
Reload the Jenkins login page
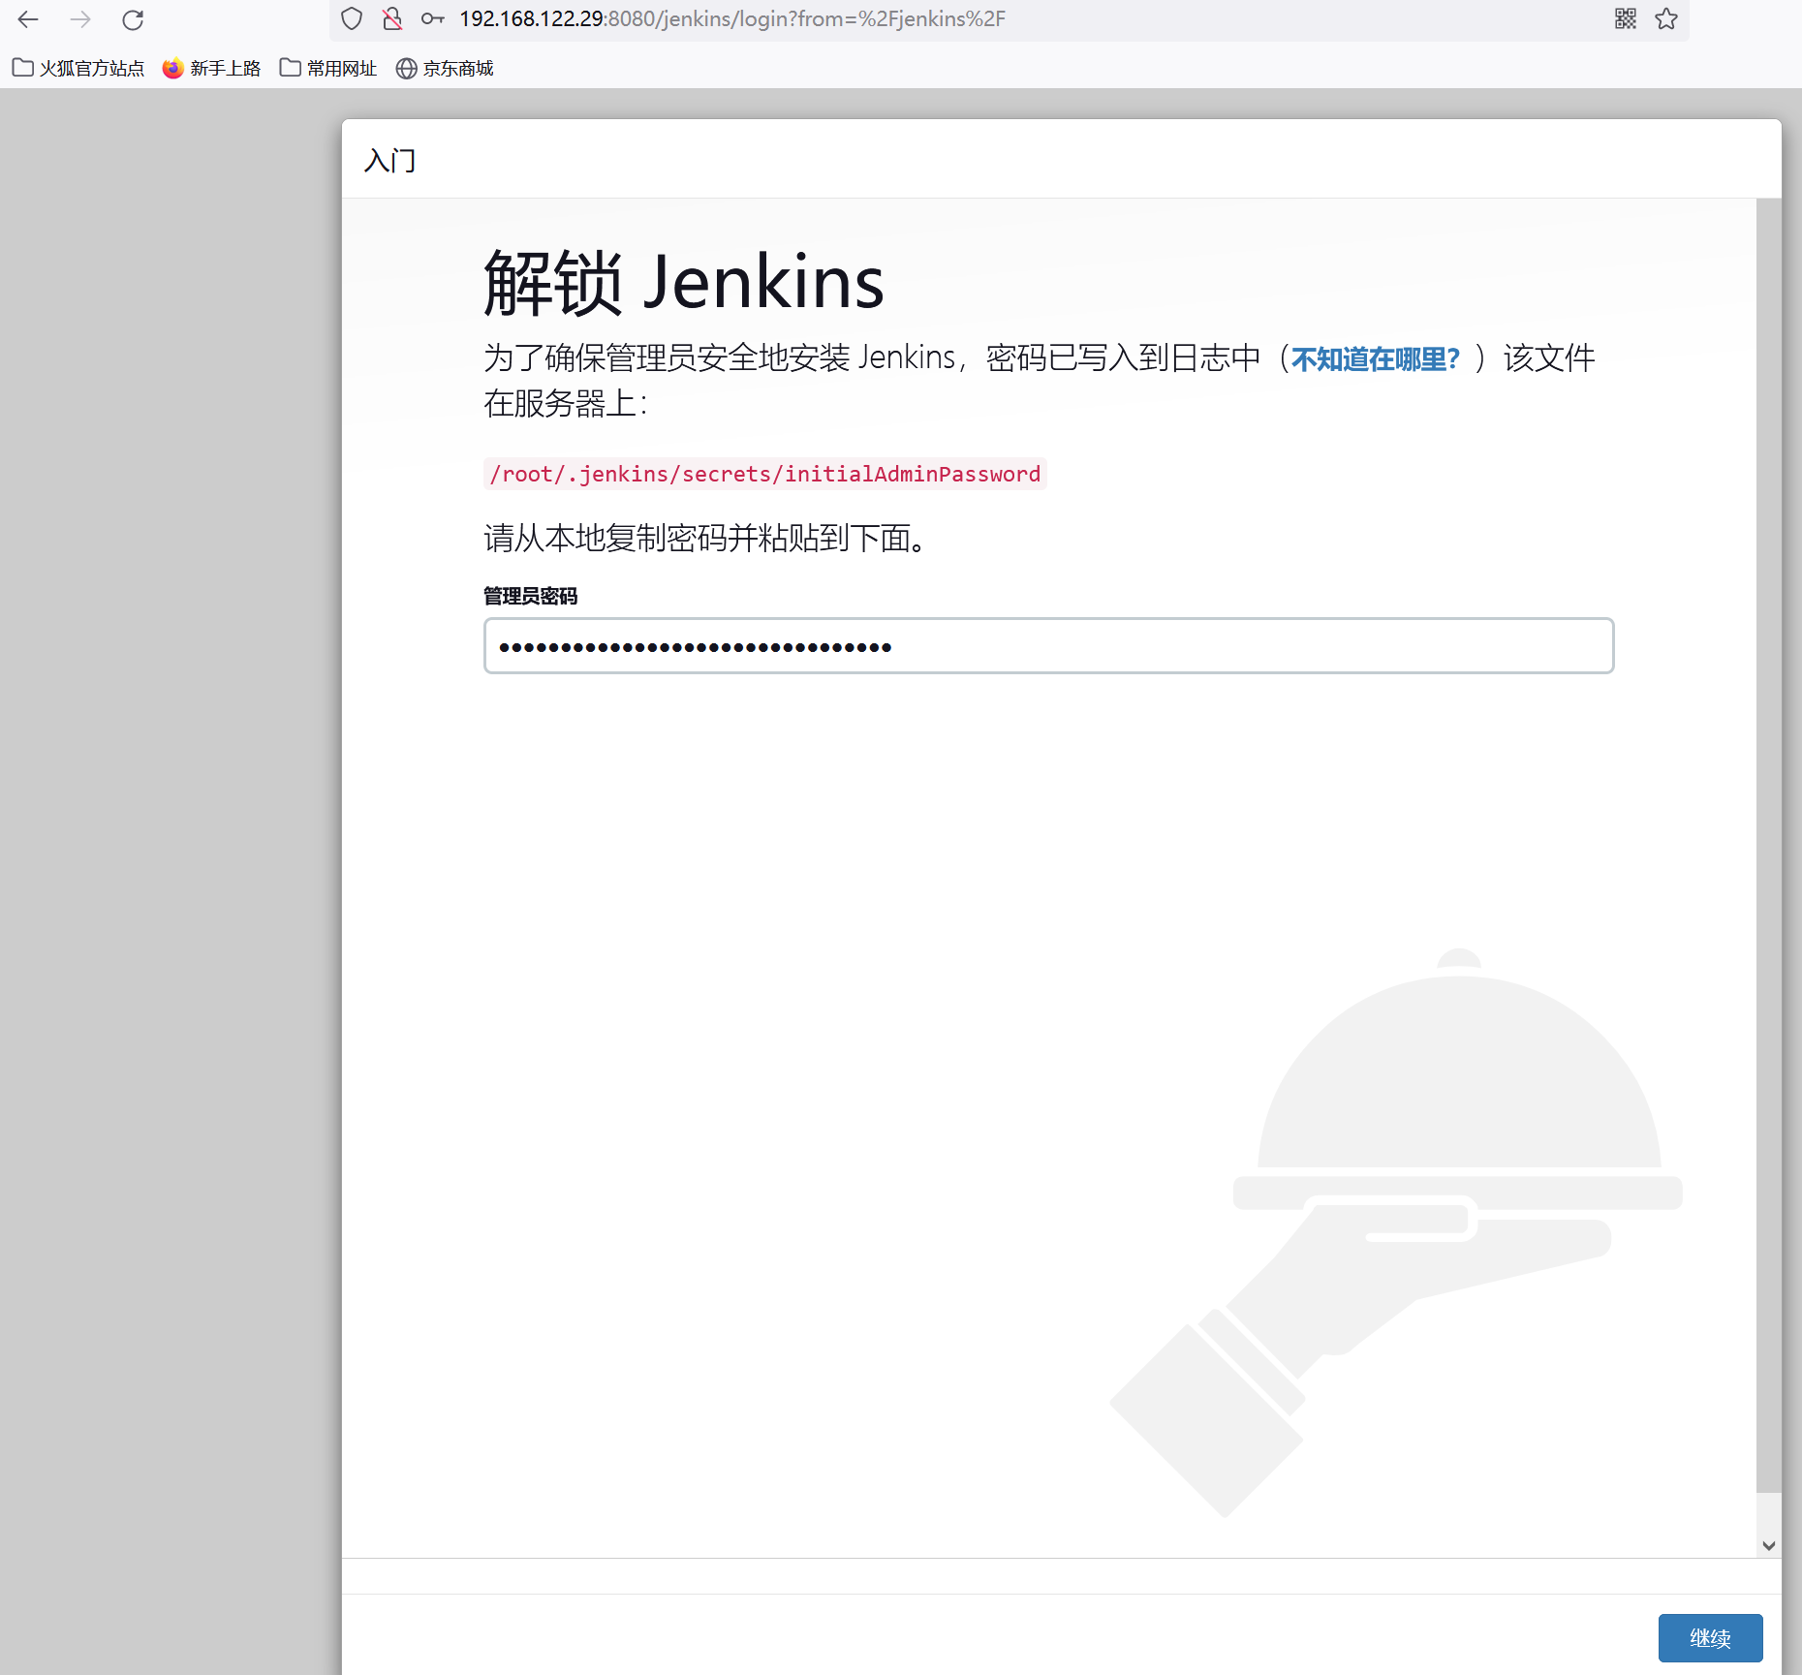[x=133, y=19]
